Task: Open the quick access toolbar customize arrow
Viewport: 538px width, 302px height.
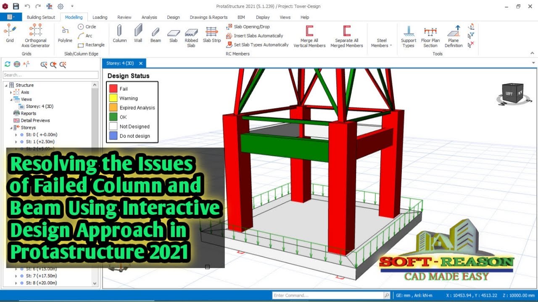Action: click(72, 6)
